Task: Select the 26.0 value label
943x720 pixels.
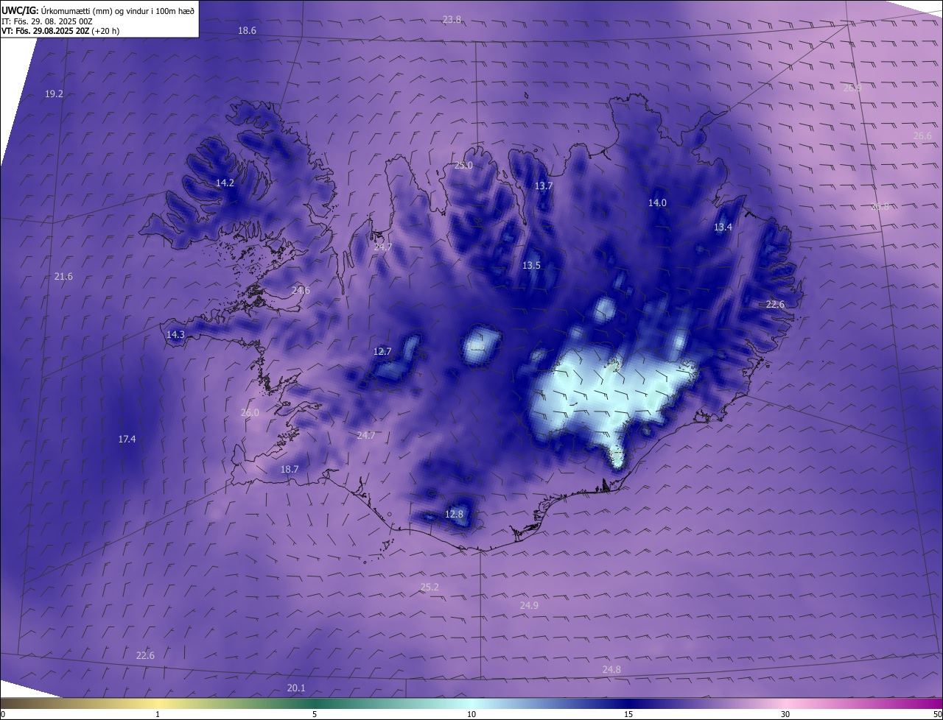Action: [x=250, y=413]
